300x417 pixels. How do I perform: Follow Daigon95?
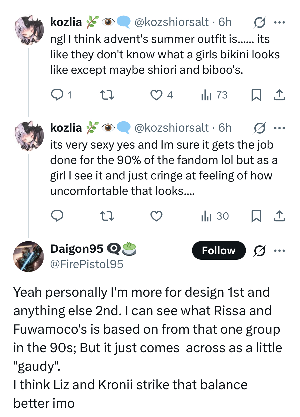(219, 250)
